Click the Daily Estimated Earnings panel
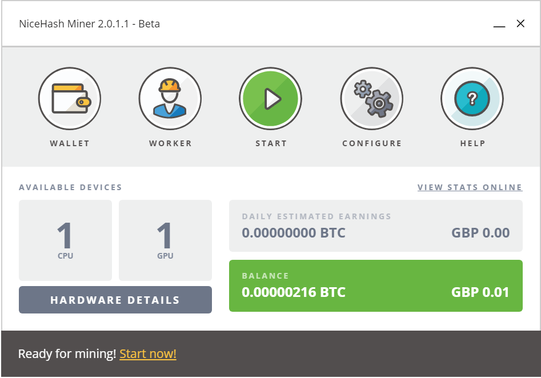The width and height of the screenshot is (541, 378). pyautogui.click(x=376, y=226)
